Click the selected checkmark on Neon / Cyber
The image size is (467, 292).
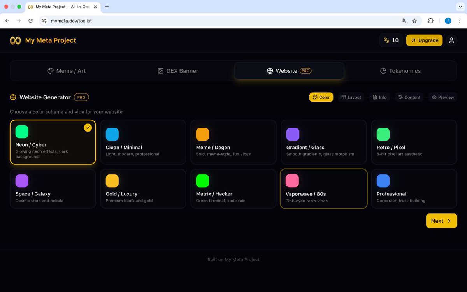(88, 128)
